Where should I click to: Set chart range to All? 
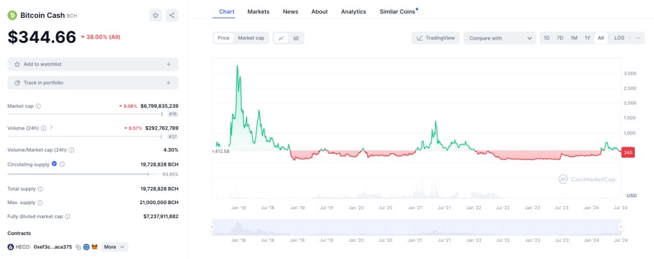(600, 38)
